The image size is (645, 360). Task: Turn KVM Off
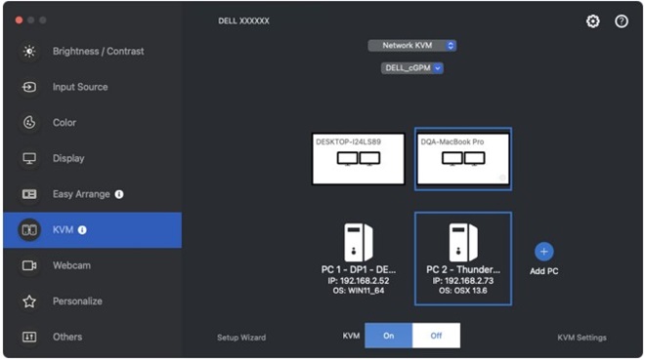(436, 336)
